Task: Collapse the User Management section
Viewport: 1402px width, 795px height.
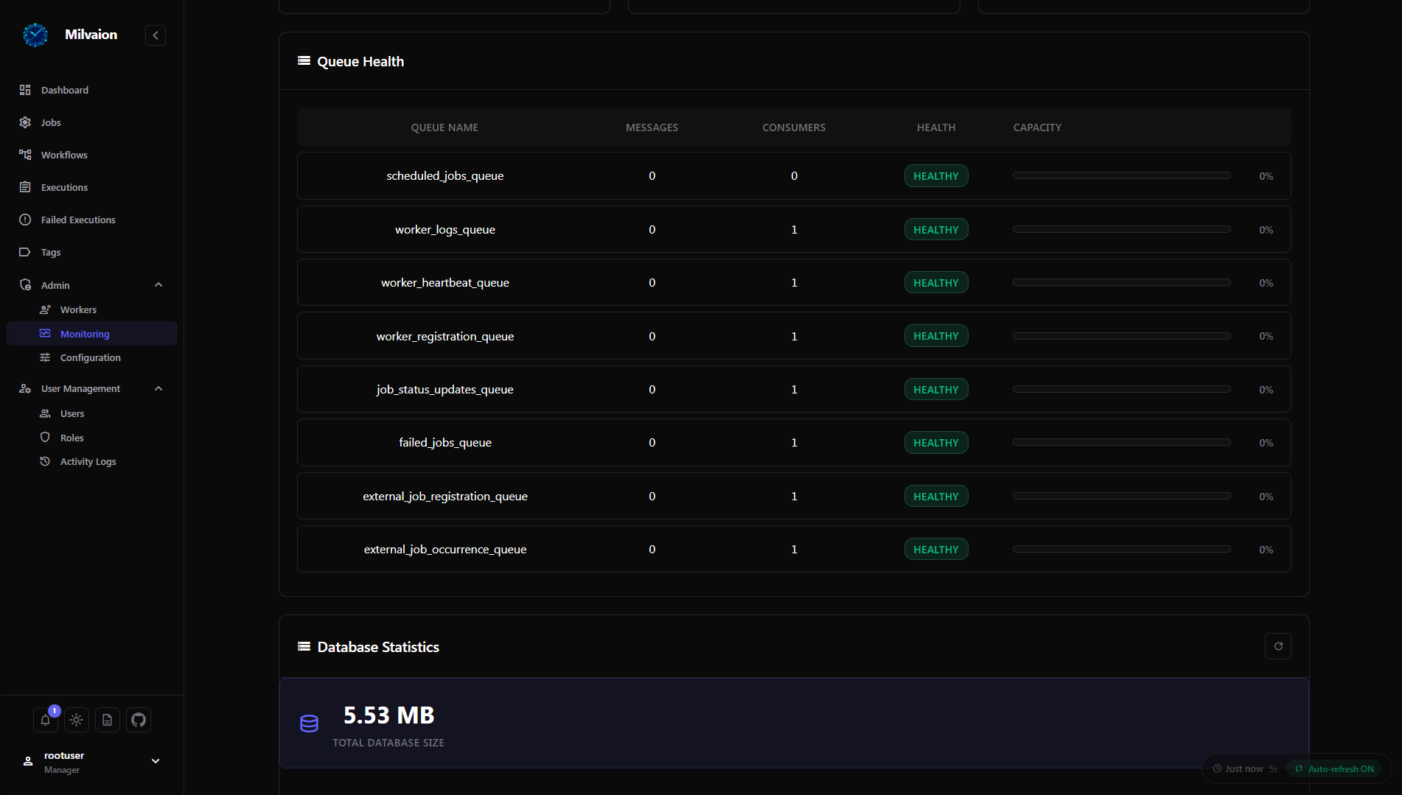Action: (158, 388)
